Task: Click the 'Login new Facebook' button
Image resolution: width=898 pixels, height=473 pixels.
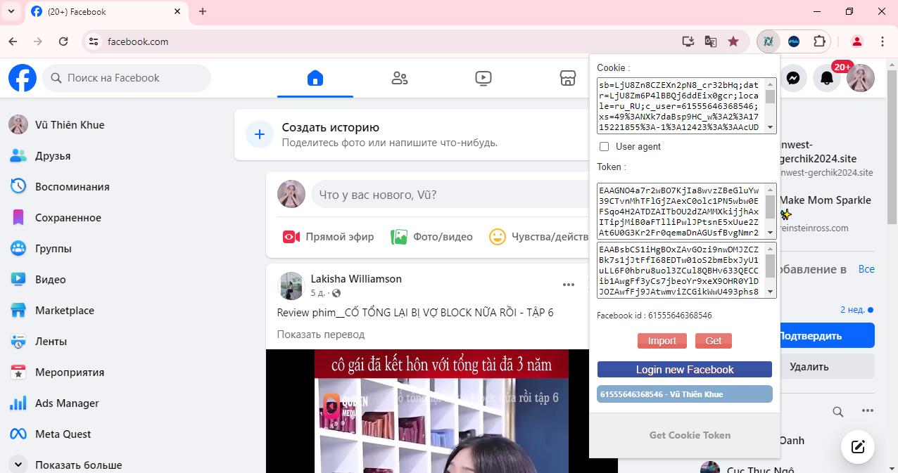Action: (684, 370)
